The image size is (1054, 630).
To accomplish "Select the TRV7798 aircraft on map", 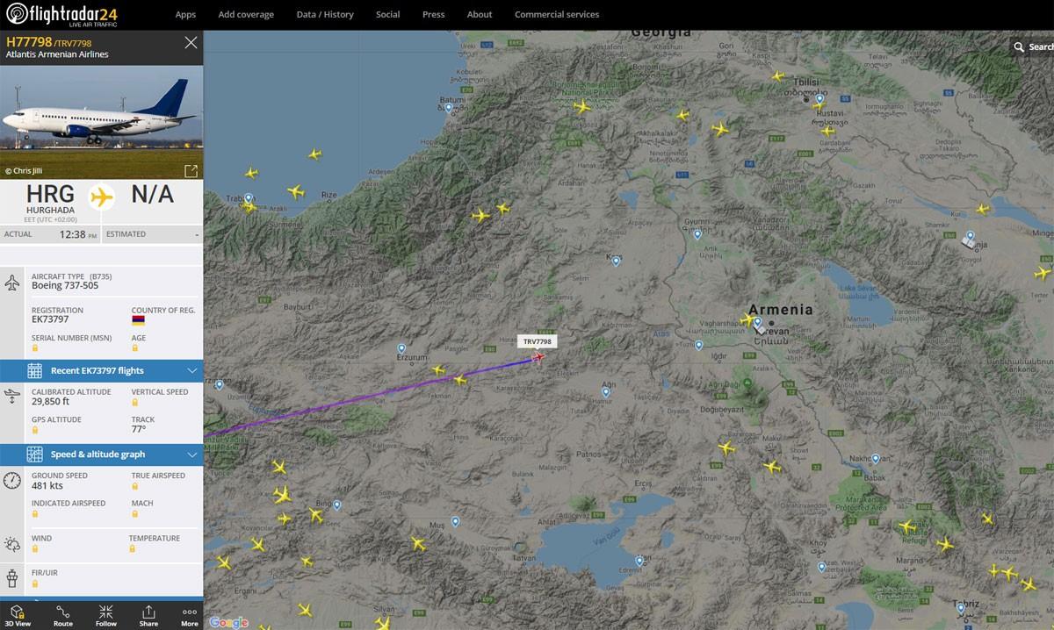I will click(538, 356).
